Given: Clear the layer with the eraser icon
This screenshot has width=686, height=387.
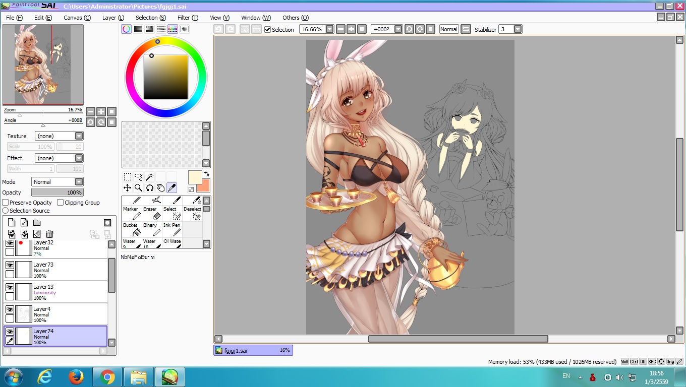Looking at the screenshot, I should tap(37, 234).
